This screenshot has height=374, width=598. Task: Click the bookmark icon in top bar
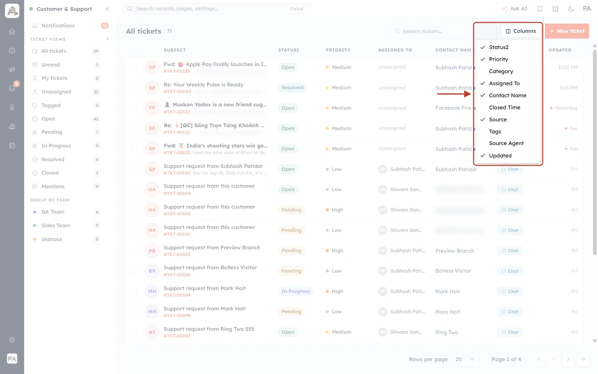(540, 9)
